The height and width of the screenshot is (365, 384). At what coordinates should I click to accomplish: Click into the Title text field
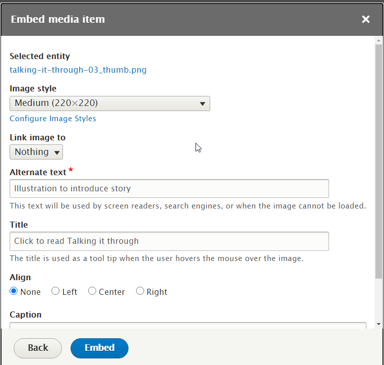coord(169,241)
